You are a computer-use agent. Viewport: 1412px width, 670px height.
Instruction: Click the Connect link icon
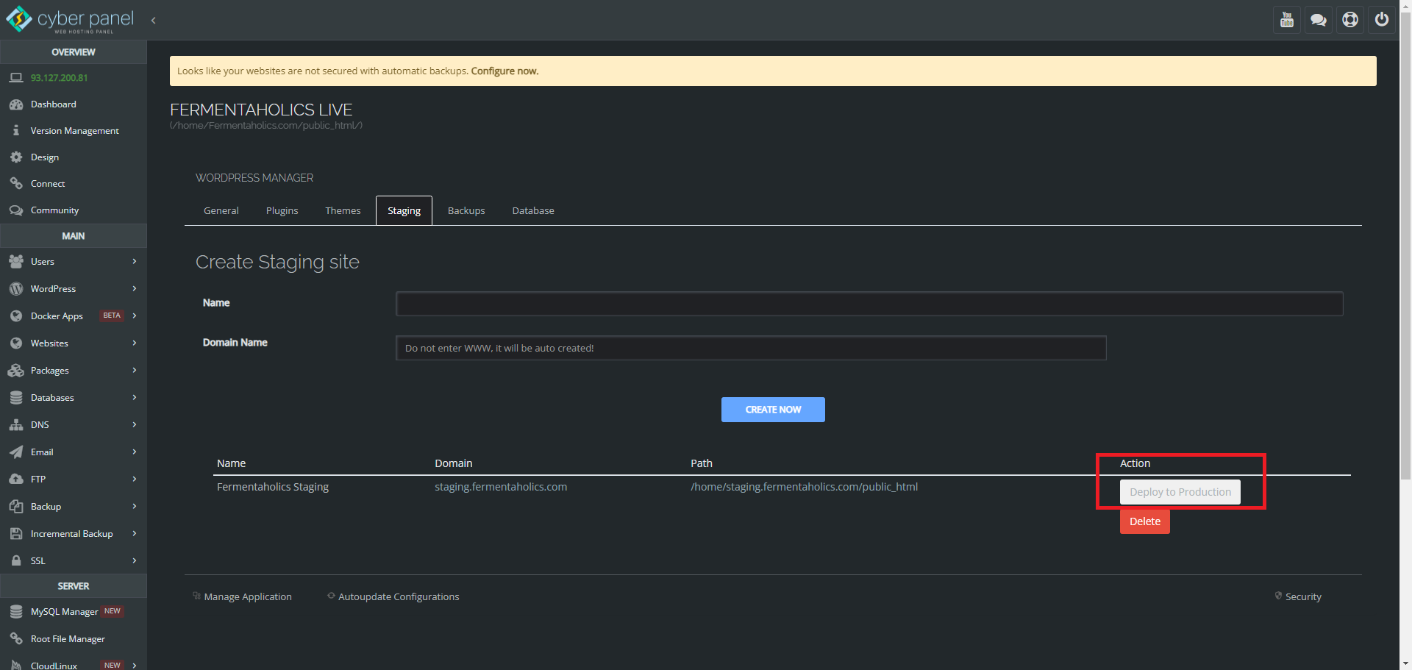coord(16,183)
